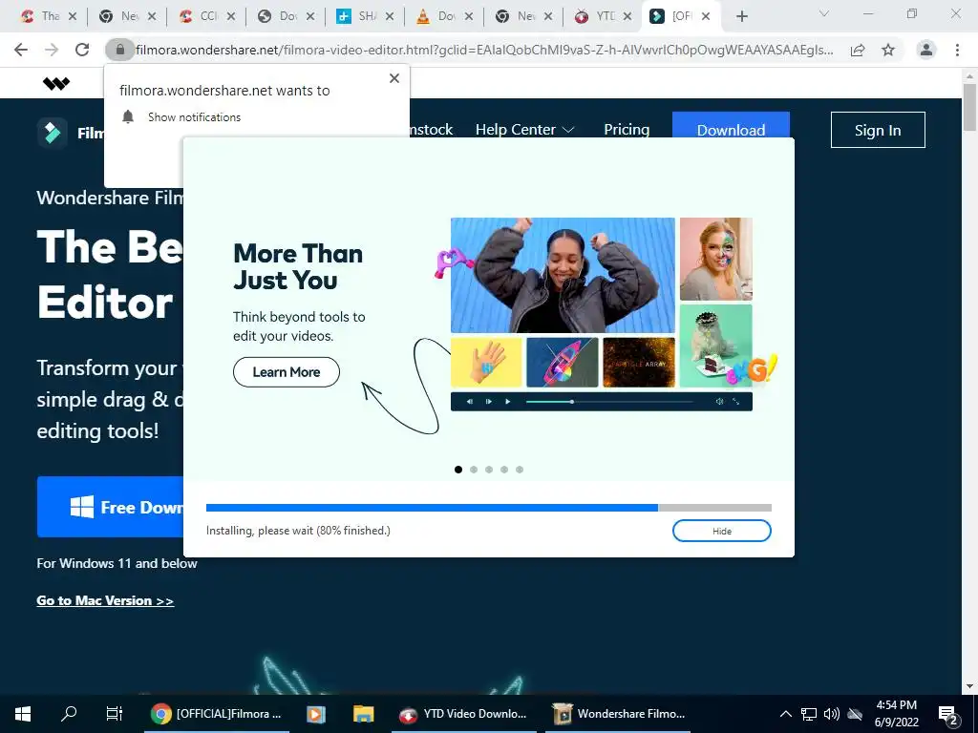Open the media player taskbar icon

pos(316,714)
